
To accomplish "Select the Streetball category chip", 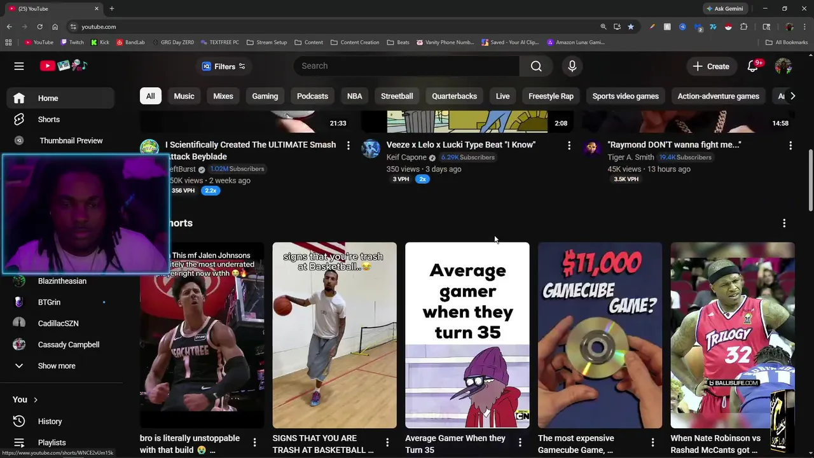I will tap(397, 96).
